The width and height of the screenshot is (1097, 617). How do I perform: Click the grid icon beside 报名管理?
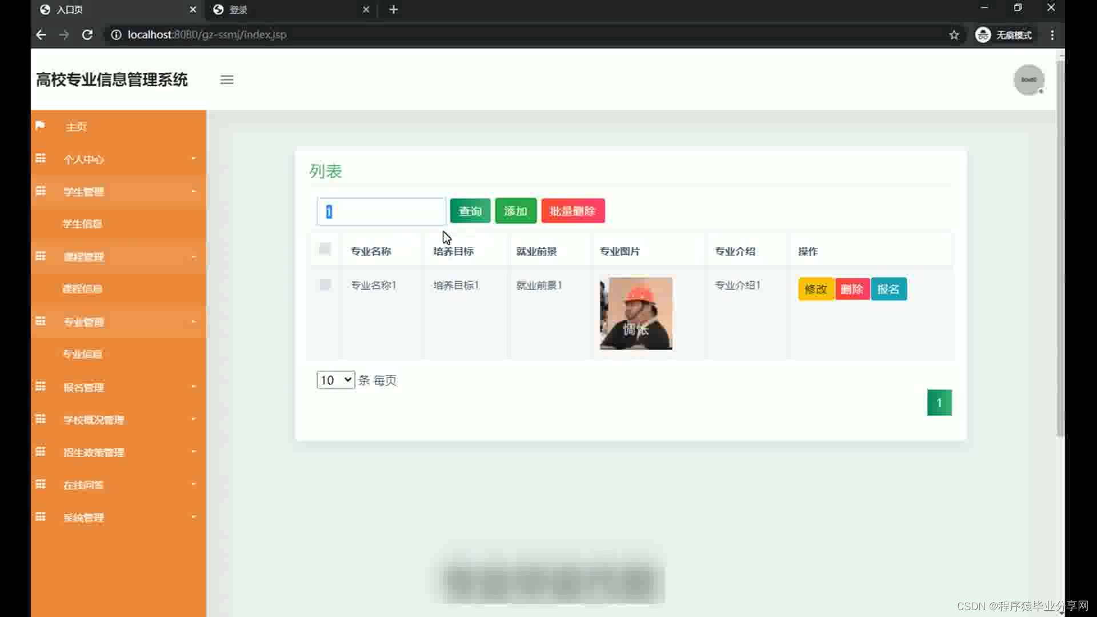click(41, 387)
